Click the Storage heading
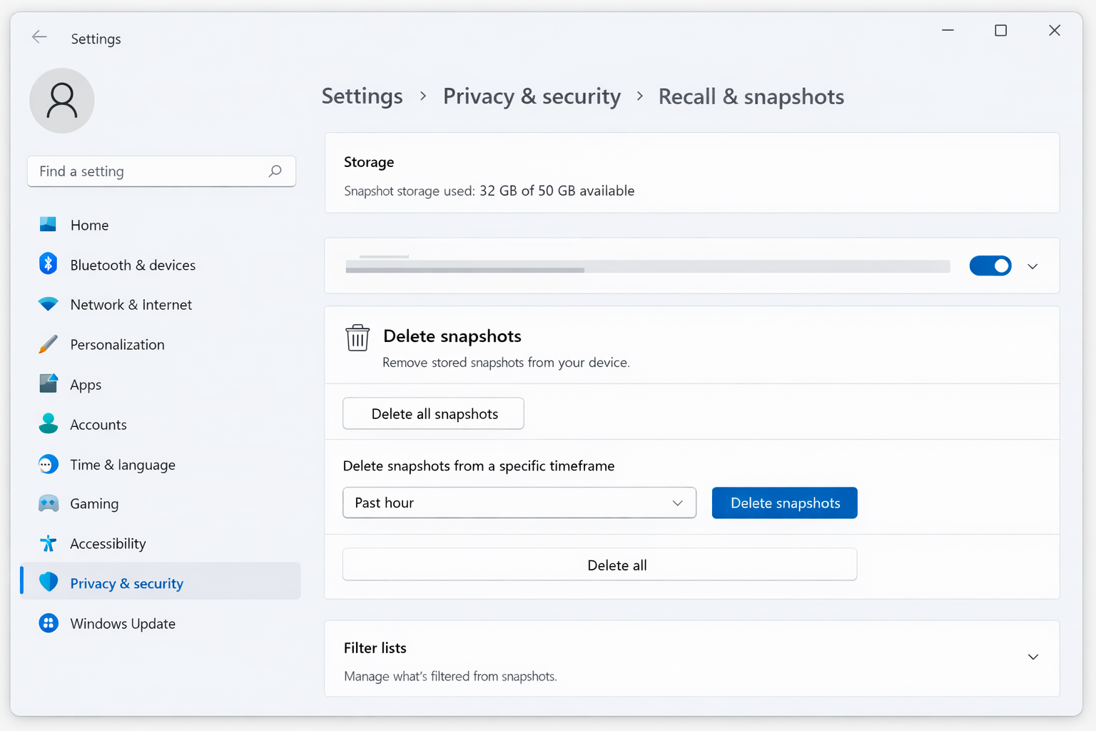This screenshot has width=1096, height=731. click(x=369, y=162)
